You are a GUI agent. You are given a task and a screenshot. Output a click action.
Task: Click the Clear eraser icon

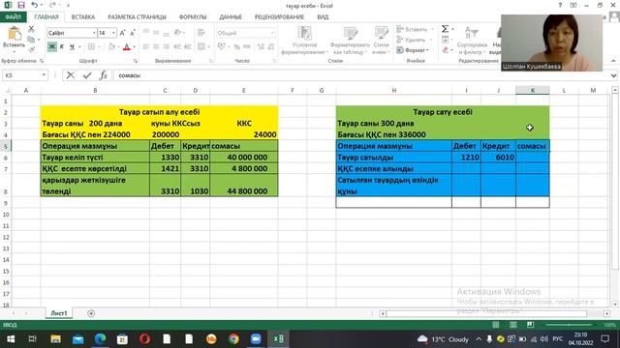click(x=446, y=50)
